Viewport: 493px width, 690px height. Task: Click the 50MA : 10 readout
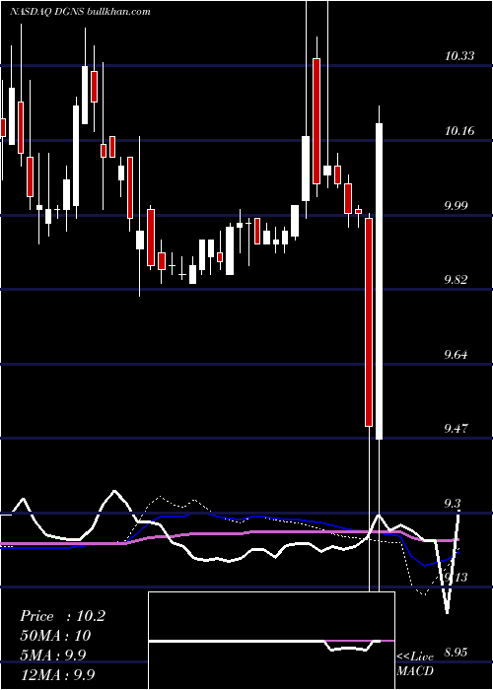point(55,636)
